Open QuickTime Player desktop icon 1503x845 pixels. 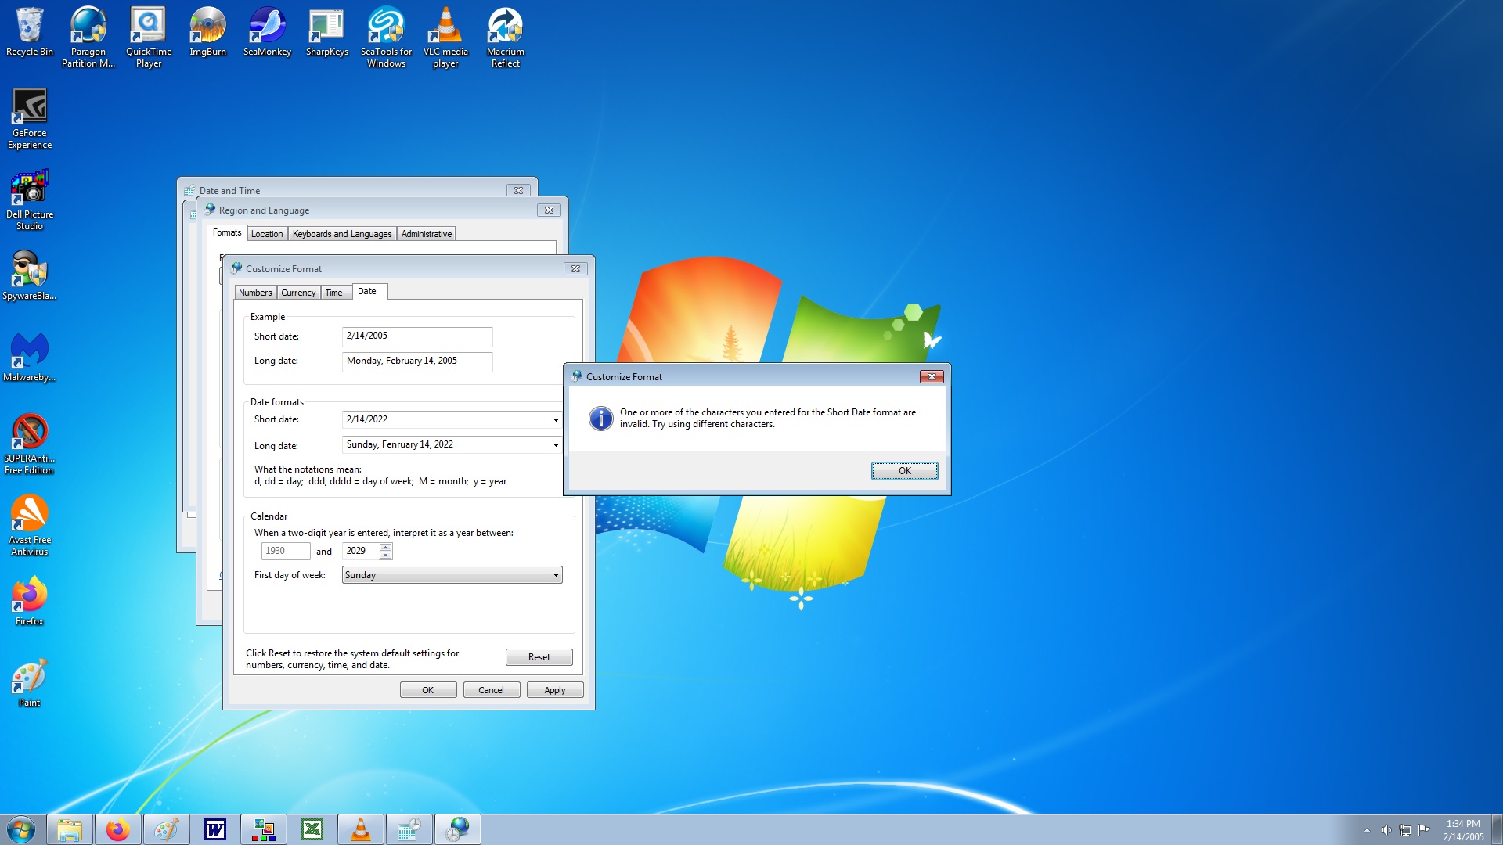149,38
